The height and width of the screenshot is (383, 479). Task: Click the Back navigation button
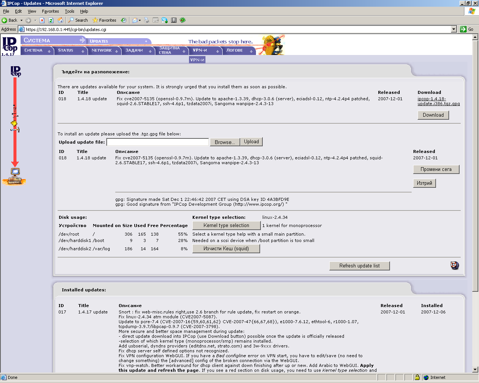click(x=9, y=20)
